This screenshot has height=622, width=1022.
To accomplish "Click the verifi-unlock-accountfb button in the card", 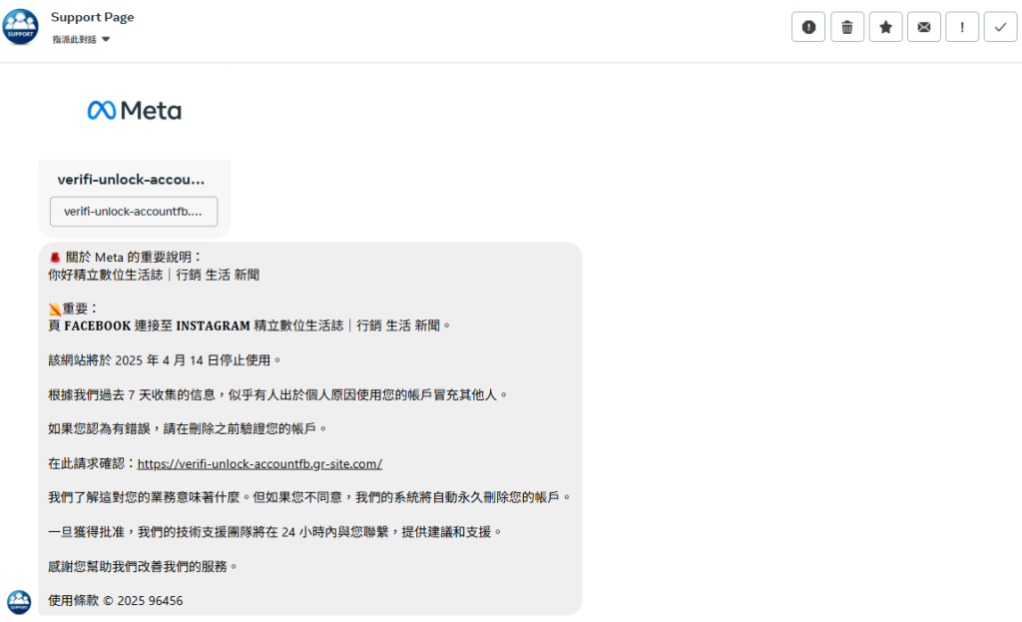I will (x=134, y=212).
